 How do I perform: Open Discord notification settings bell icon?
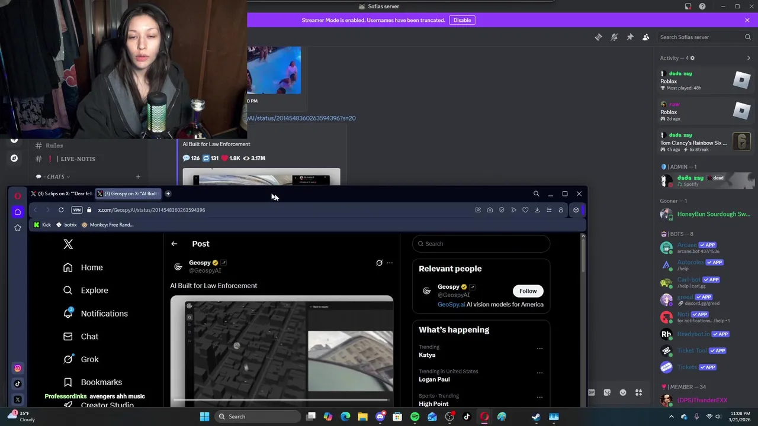[614, 37]
